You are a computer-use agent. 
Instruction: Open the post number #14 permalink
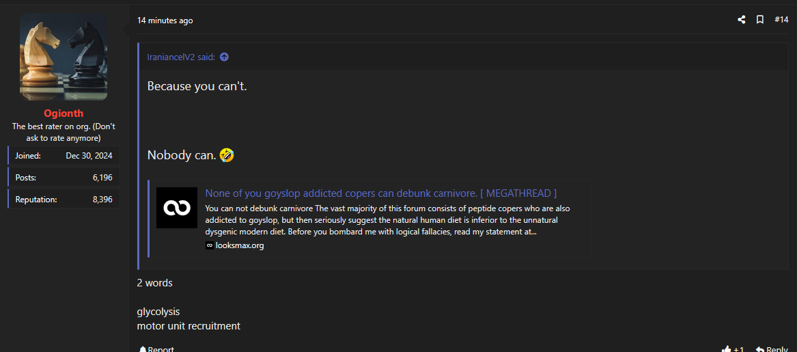tap(781, 20)
